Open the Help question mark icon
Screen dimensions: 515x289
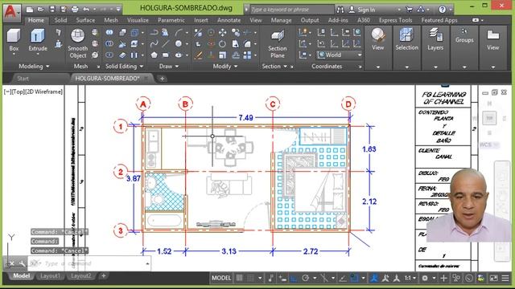443,10
